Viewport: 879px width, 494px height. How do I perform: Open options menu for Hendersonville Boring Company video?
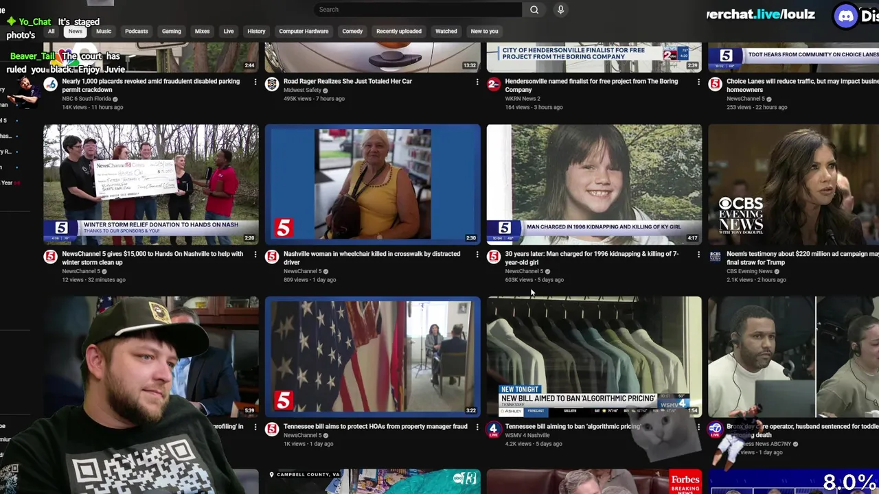pyautogui.click(x=699, y=82)
